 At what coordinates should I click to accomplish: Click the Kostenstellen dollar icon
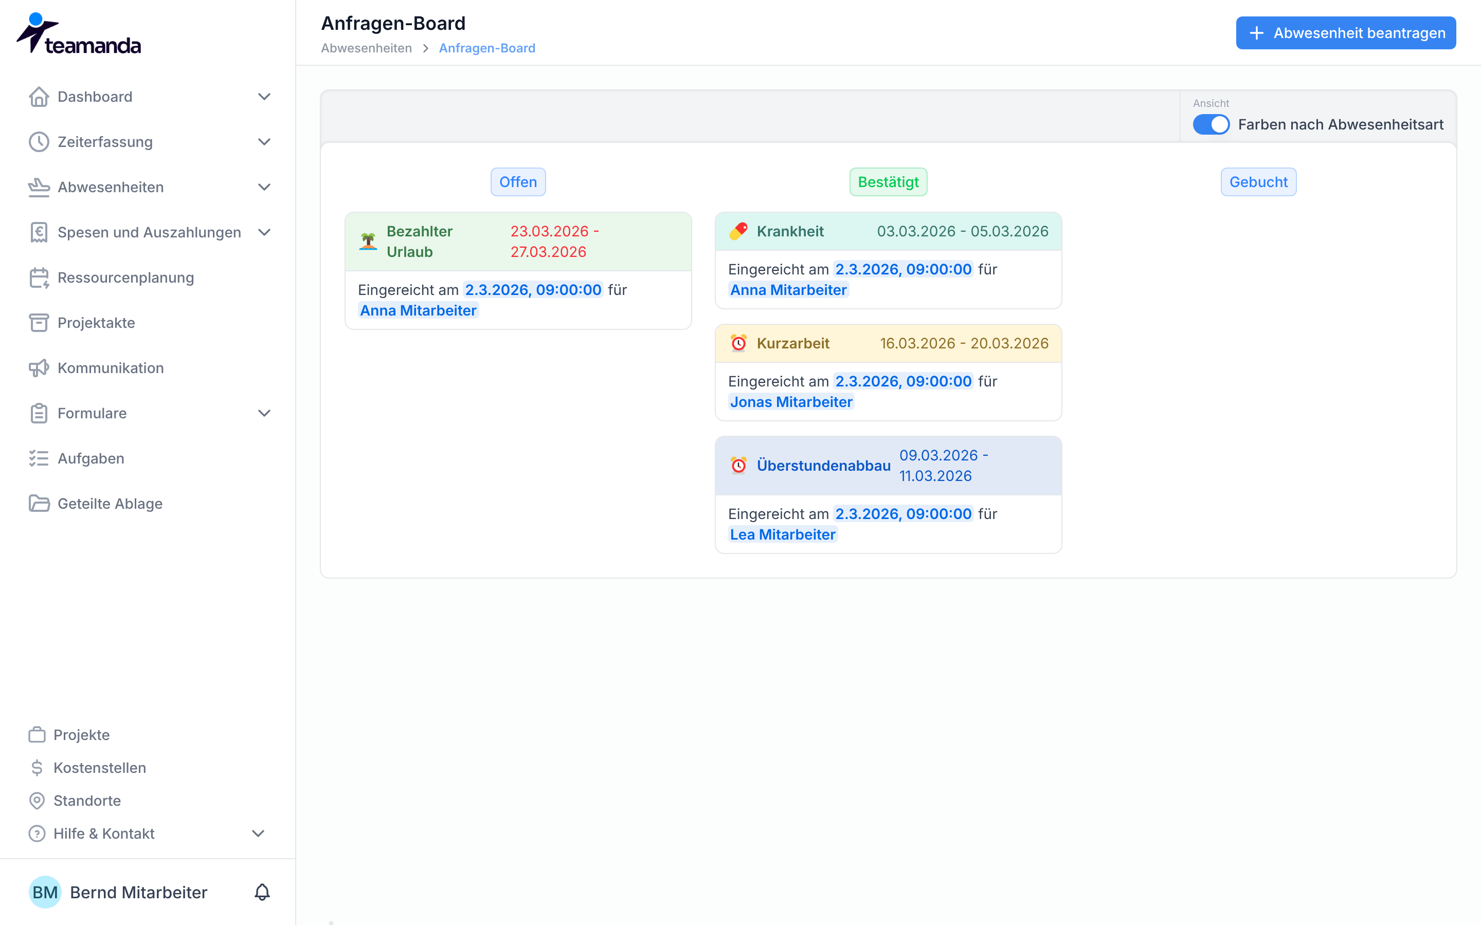click(38, 768)
